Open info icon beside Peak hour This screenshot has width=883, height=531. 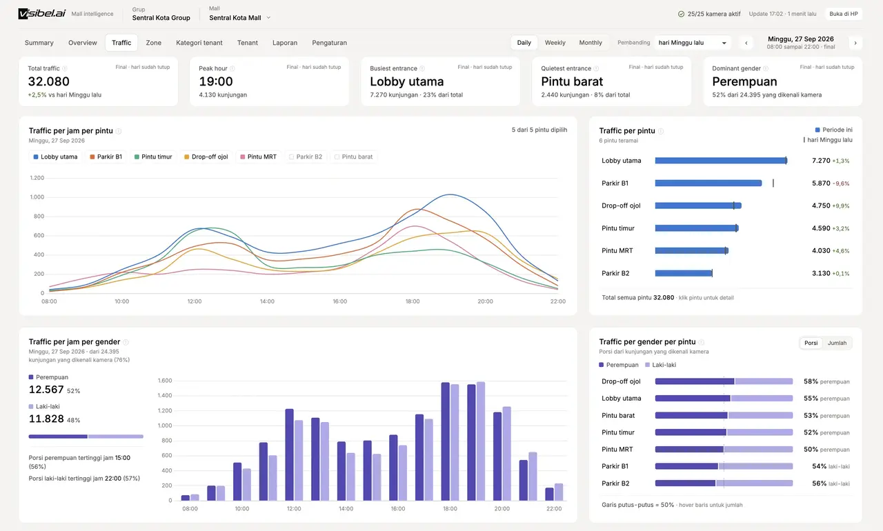coord(232,68)
